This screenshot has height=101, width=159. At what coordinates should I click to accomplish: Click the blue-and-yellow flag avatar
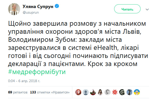pos(137,92)
